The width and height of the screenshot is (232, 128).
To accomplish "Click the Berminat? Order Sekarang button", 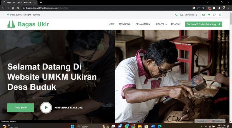I will tap(203, 24).
